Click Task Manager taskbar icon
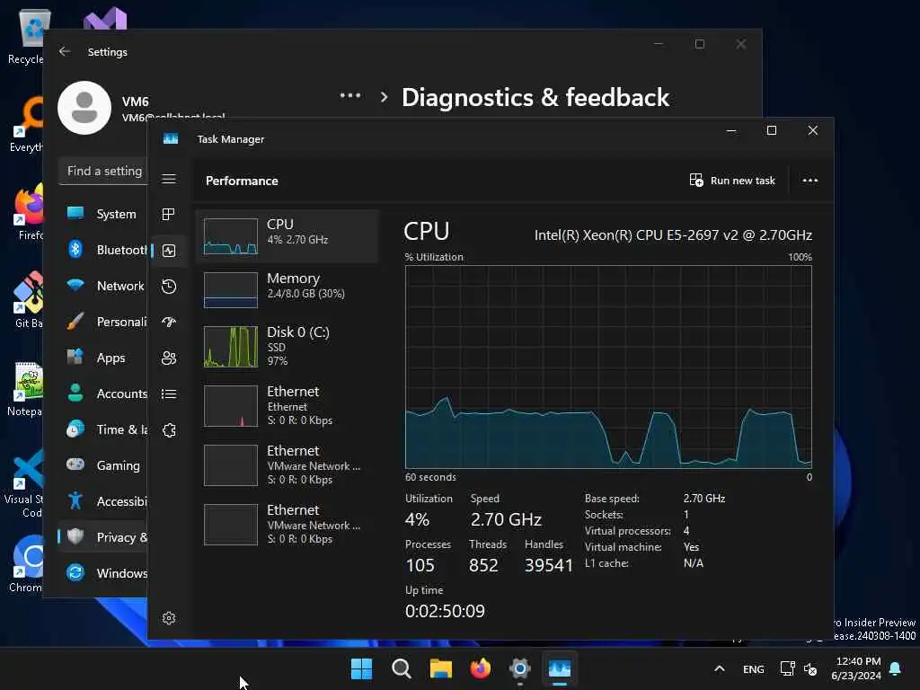 coord(560,668)
